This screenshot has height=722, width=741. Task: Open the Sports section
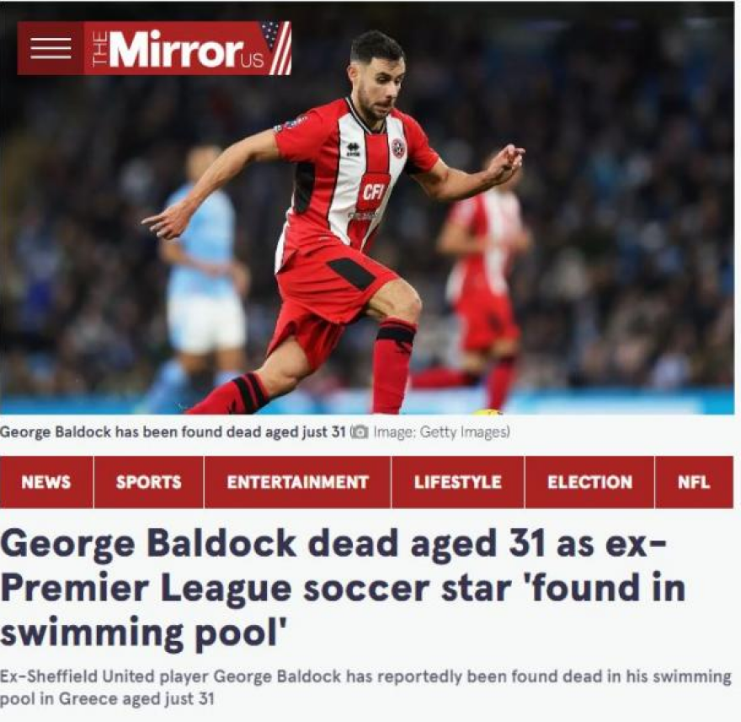click(149, 482)
